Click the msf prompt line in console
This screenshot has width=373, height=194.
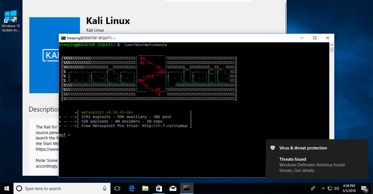[64, 135]
